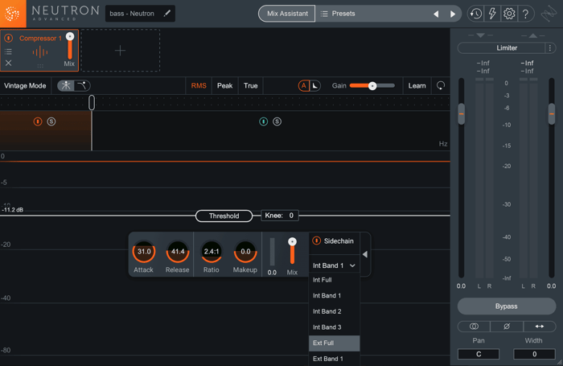Click the band Mix slider handle
The width and height of the screenshot is (563, 366).
292,242
